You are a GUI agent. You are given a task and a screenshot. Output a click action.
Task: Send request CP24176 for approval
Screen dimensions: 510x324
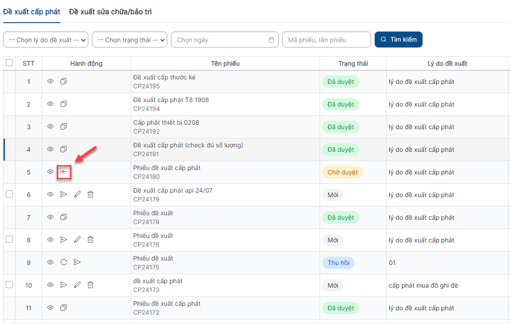[x=64, y=239]
